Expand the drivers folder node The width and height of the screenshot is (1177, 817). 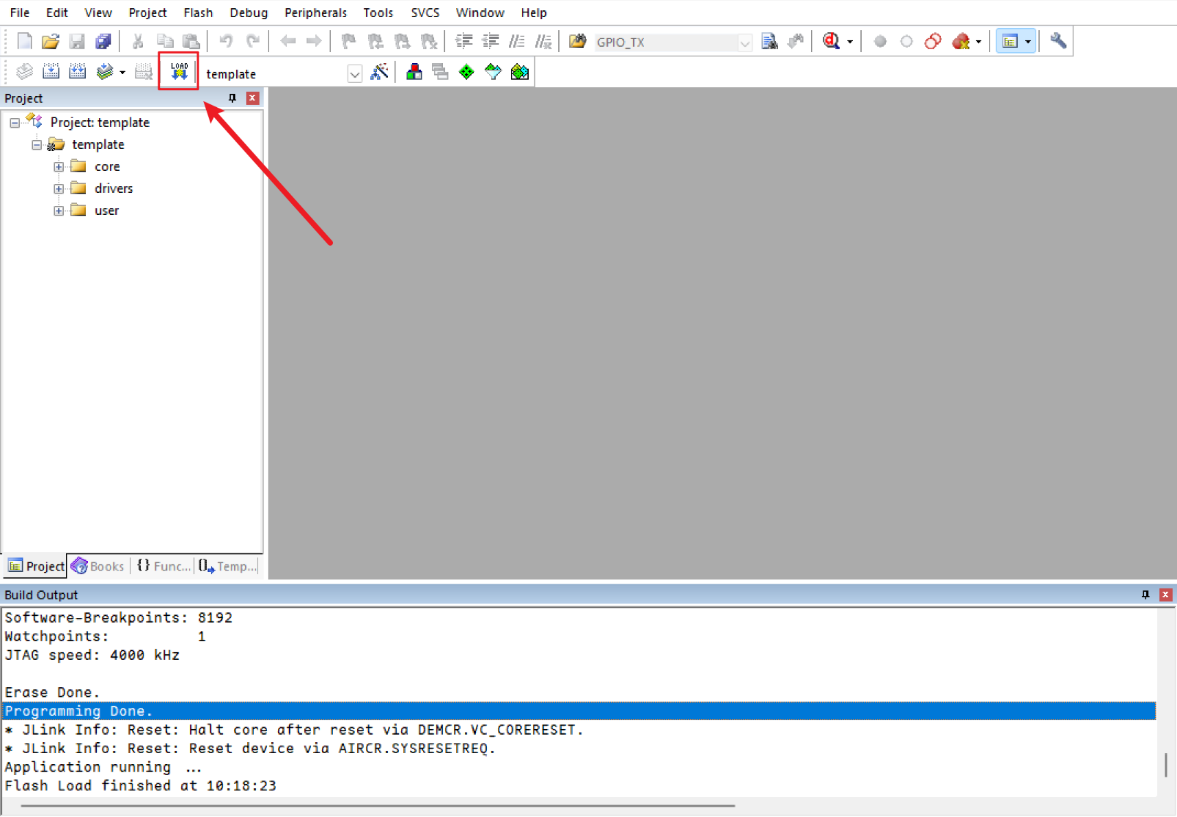point(59,189)
